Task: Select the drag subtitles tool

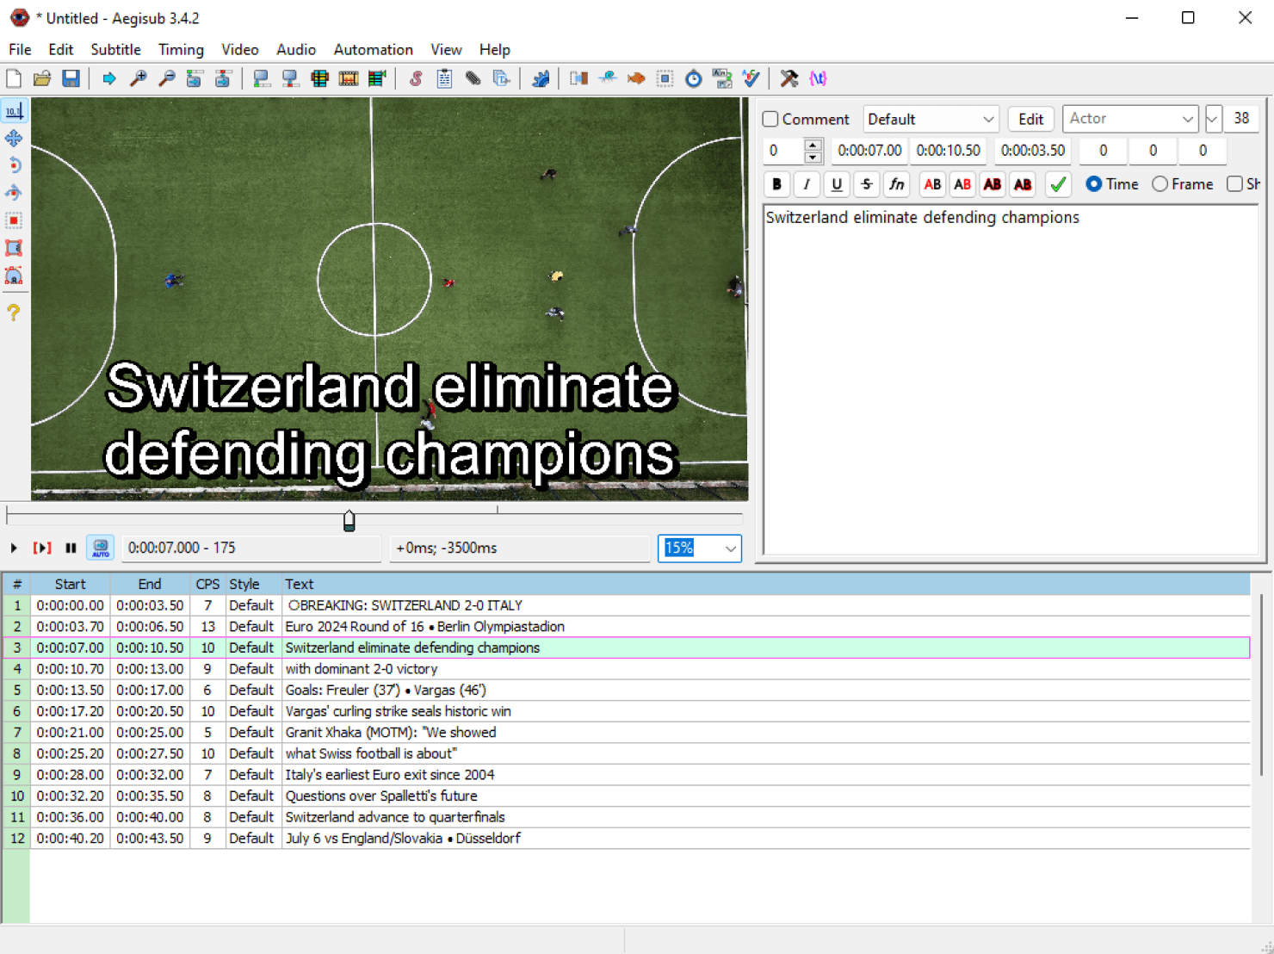Action: click(15, 138)
